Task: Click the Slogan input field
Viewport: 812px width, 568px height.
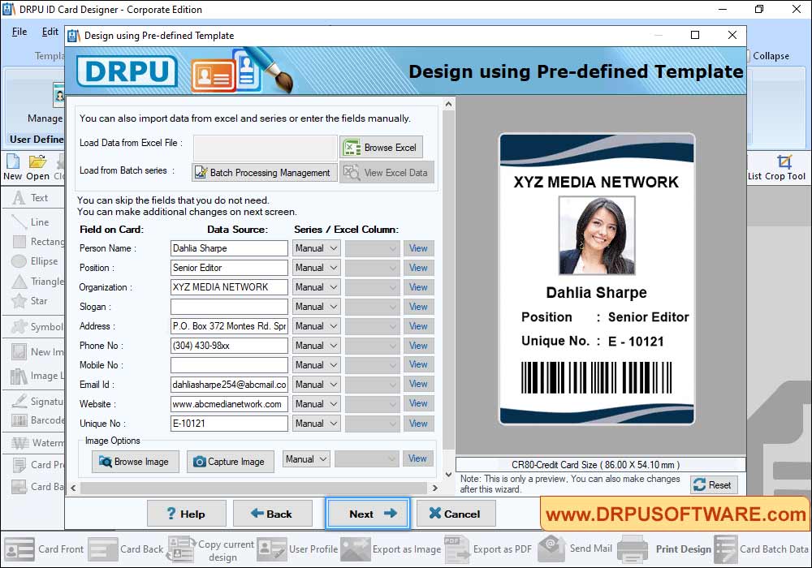Action: 229,307
